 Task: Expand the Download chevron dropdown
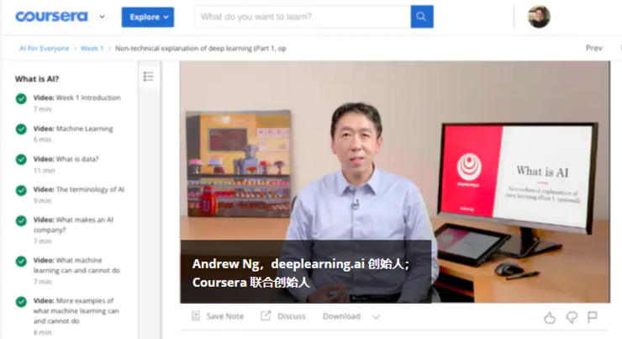(x=376, y=317)
